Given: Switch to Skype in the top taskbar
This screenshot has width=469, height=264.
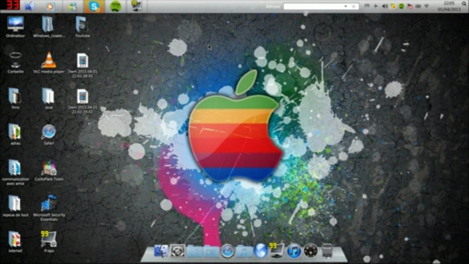Looking at the screenshot, I should click(x=94, y=6).
